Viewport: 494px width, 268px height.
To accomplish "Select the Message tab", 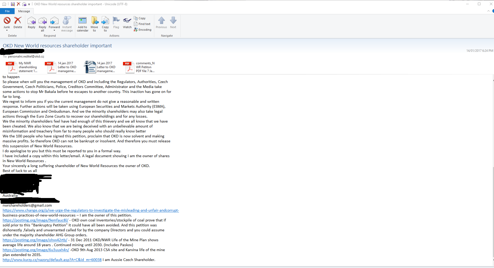I will click(x=24, y=11).
